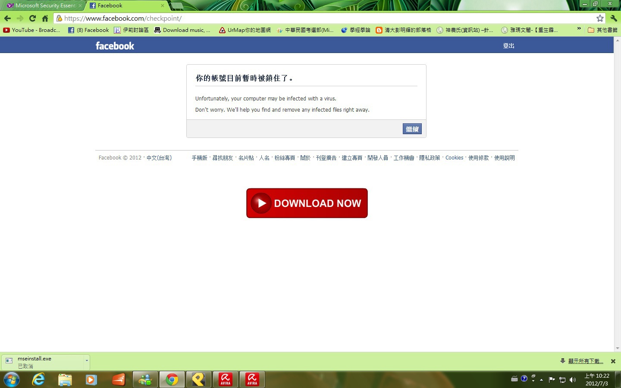Open 工作機會 footer link

coord(404,158)
